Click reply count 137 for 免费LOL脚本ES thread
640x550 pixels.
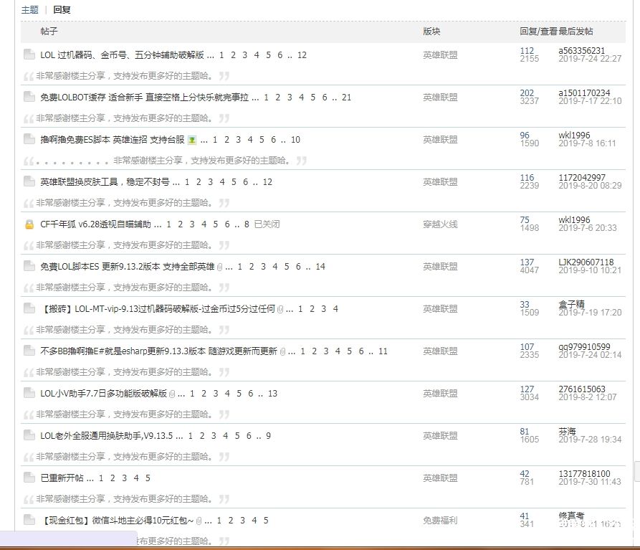[x=527, y=262]
